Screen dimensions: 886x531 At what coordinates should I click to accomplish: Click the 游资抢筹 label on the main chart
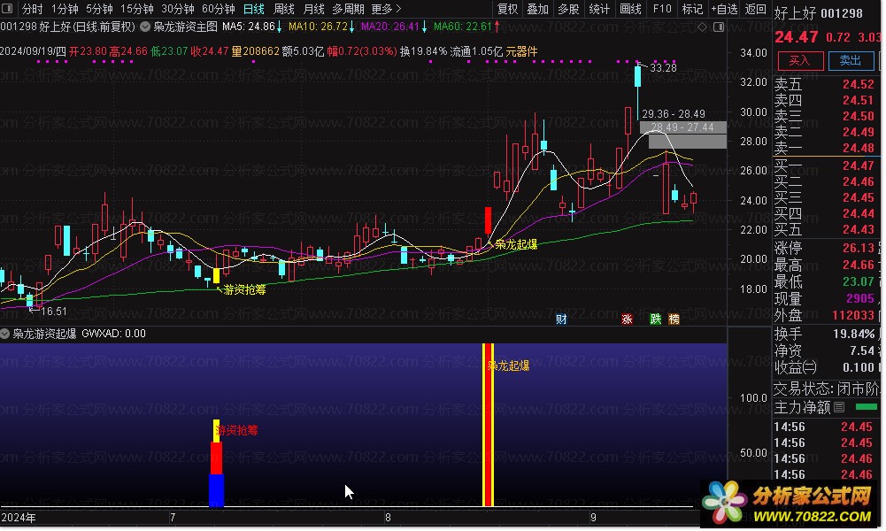click(244, 289)
